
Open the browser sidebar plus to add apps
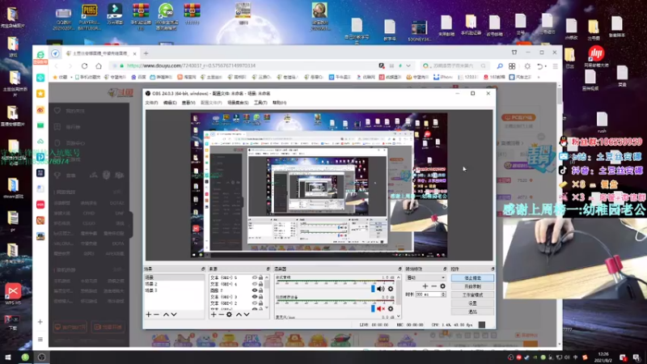point(40,322)
